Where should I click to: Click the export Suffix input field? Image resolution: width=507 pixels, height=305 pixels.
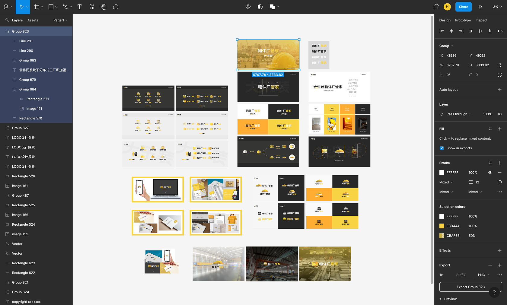coord(465,275)
